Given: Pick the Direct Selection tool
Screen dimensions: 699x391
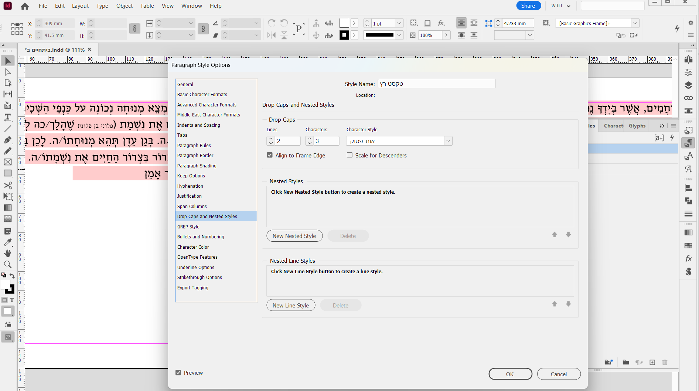Looking at the screenshot, I should pos(8,72).
